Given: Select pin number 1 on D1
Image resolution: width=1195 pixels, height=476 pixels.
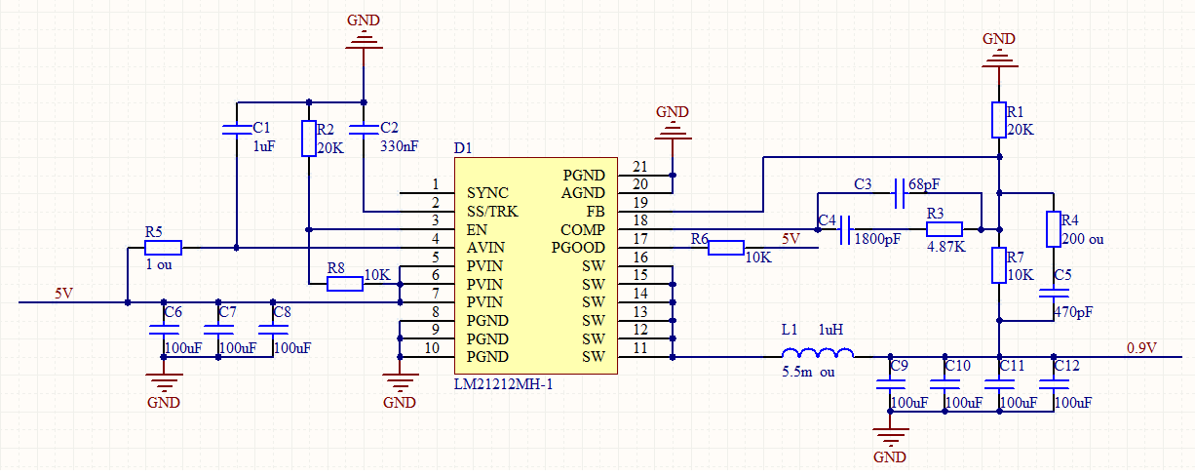Looking at the screenshot, I should 436,183.
